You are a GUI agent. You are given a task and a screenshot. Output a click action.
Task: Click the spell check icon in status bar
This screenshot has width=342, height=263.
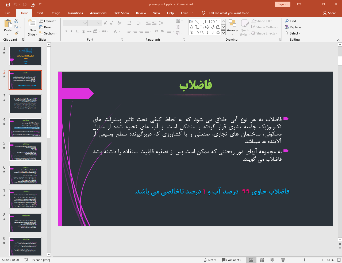(x=26, y=260)
